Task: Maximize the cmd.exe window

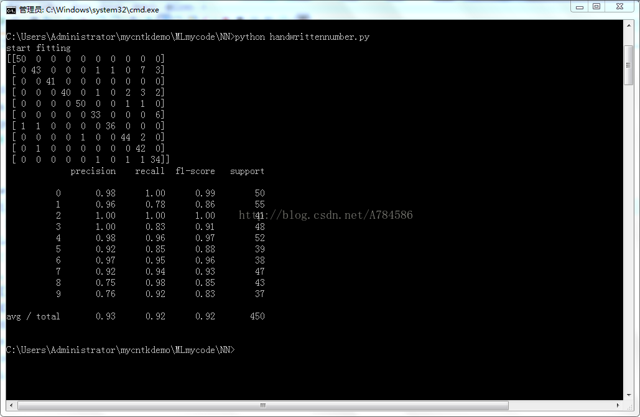Action: tap(596, 7)
